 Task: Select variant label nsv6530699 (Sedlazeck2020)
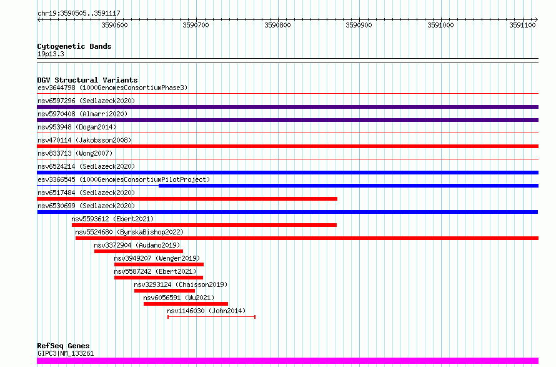(86, 206)
